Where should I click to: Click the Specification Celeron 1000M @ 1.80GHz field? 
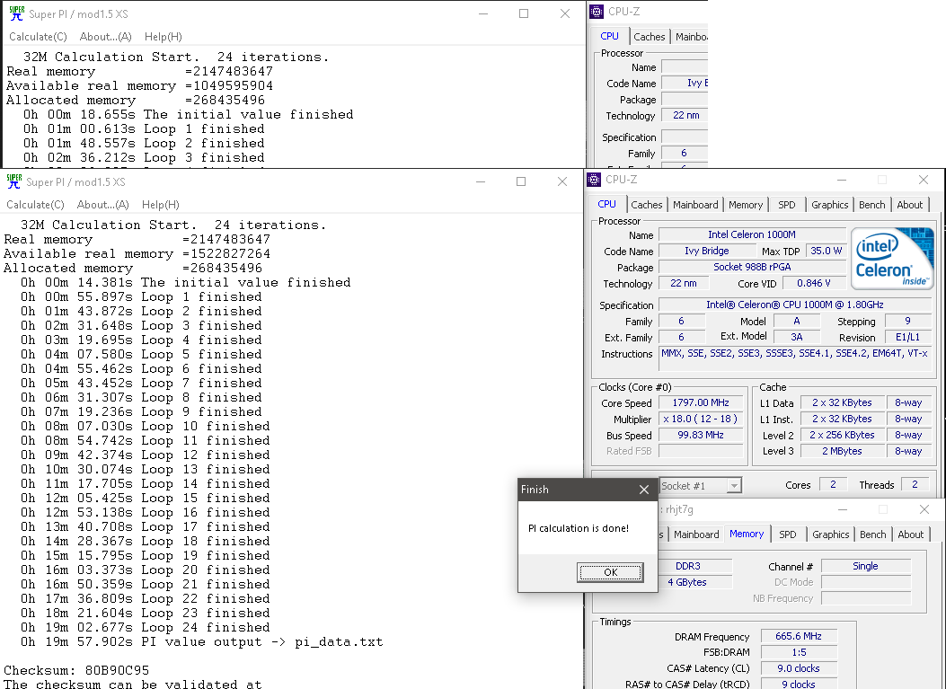pyautogui.click(x=794, y=305)
